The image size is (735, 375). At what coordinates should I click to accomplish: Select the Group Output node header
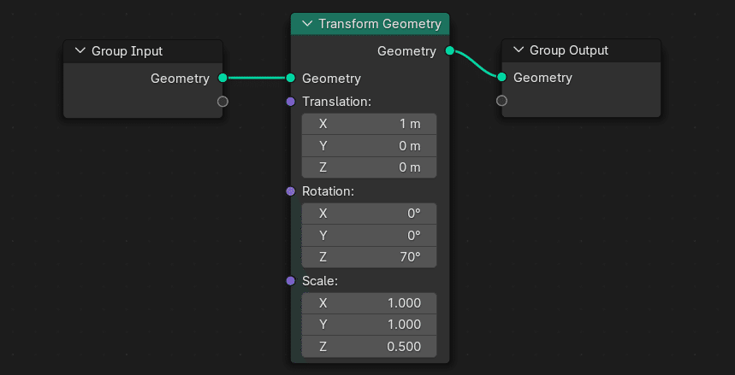pos(581,50)
